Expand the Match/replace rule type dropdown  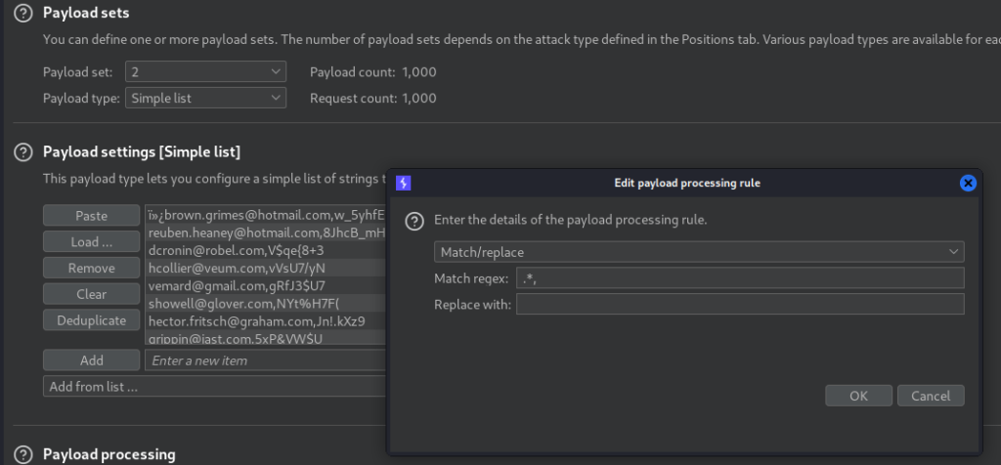(699, 252)
